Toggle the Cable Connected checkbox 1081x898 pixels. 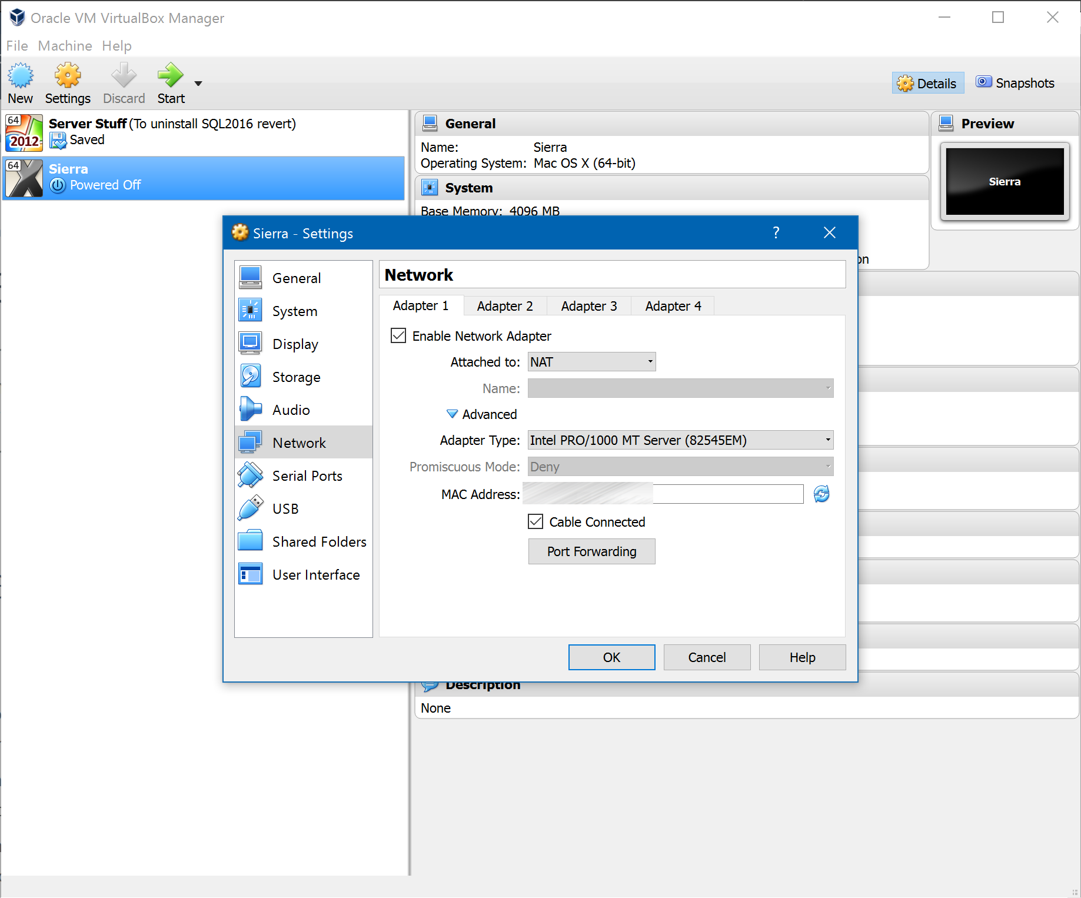pos(535,522)
